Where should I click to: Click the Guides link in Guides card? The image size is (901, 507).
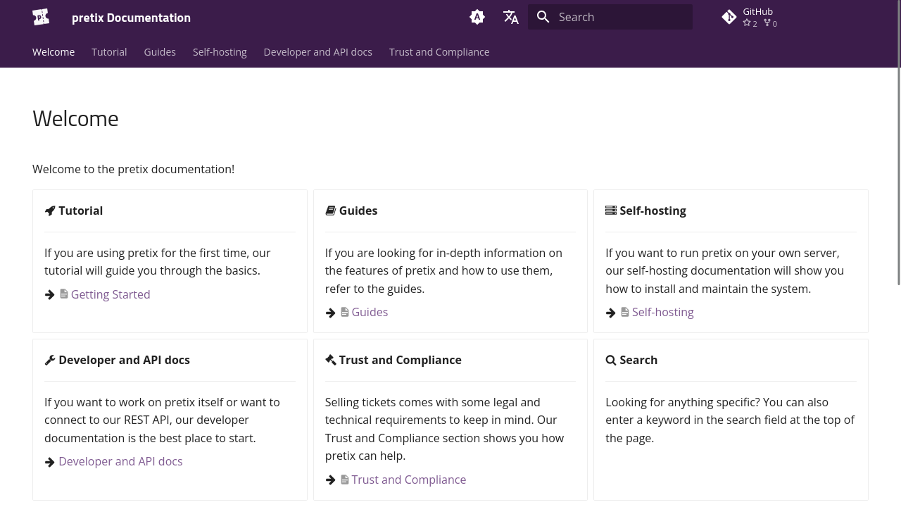point(370,312)
